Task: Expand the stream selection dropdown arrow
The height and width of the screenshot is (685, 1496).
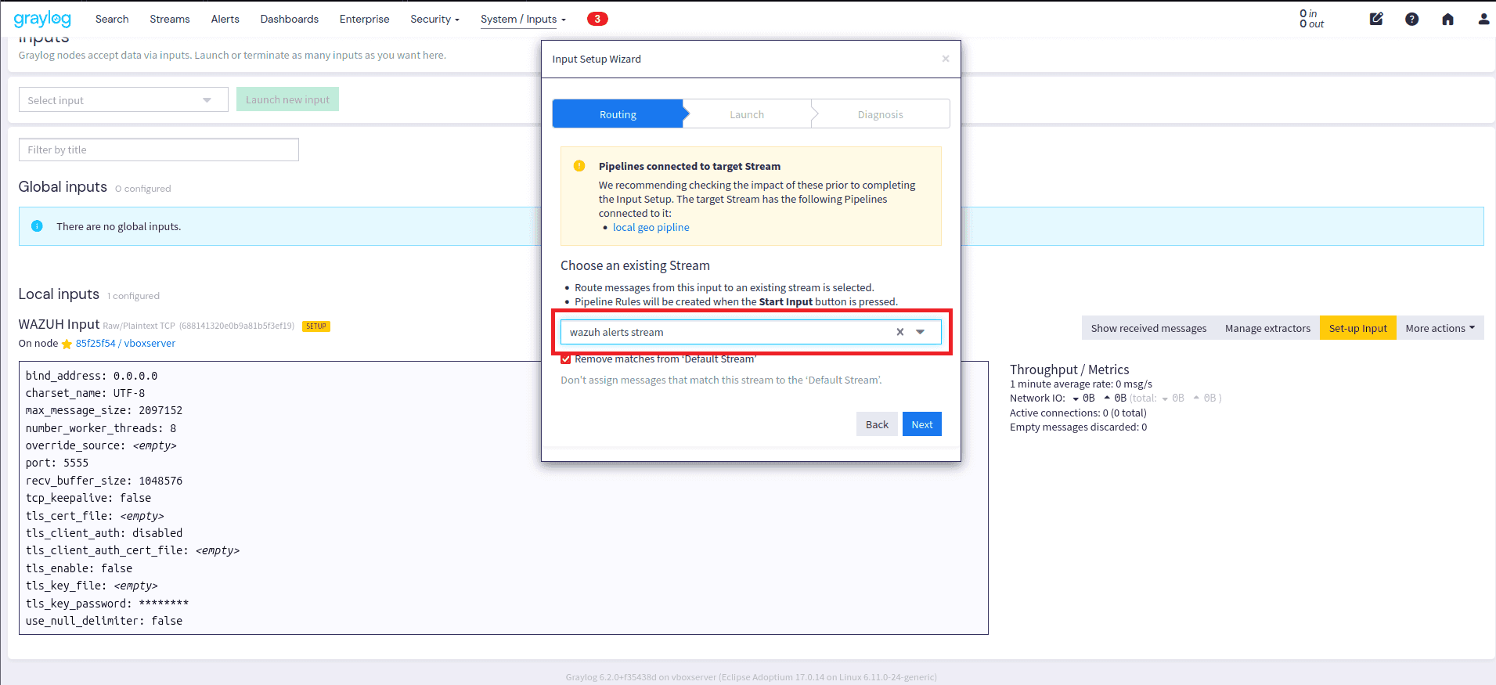Action: pyautogui.click(x=921, y=332)
